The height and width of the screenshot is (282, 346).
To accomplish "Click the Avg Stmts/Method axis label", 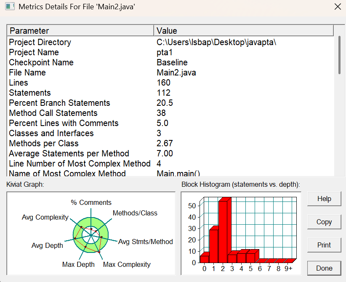I will (x=145, y=242).
